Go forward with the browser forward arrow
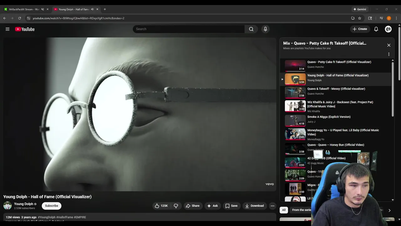 point(12,18)
